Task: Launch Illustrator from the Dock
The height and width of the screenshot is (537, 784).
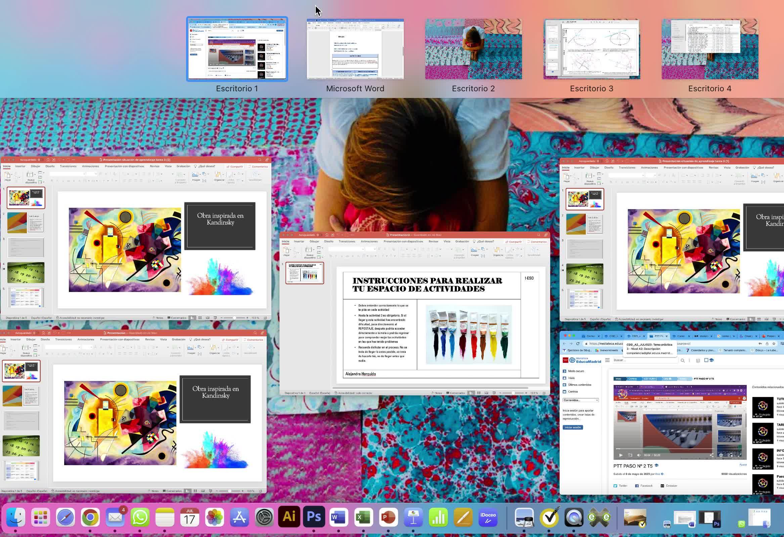Action: [x=289, y=517]
